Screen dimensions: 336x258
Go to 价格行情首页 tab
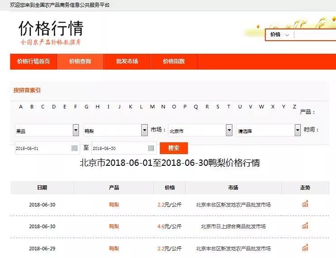pos(34,62)
